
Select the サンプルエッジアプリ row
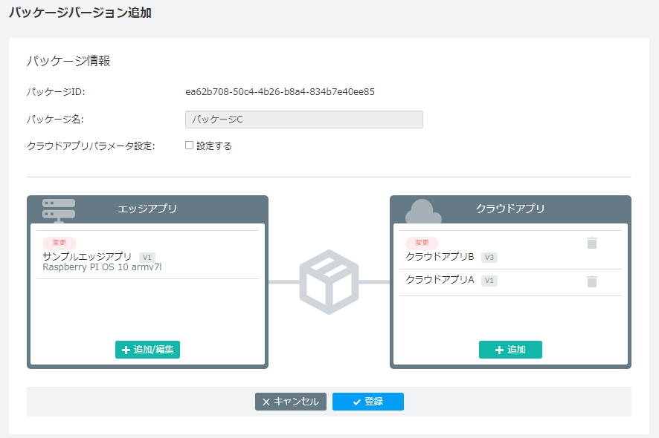tap(147, 255)
